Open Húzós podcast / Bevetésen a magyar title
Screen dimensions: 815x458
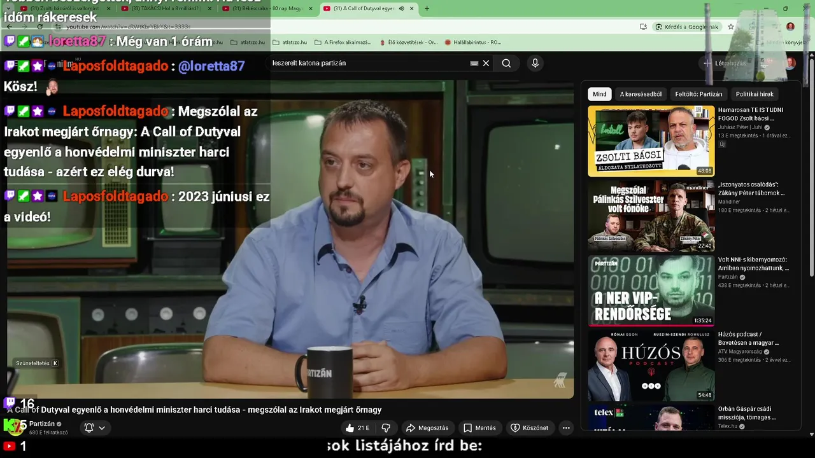click(748, 338)
